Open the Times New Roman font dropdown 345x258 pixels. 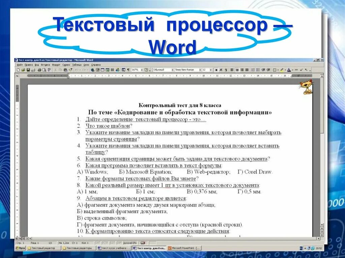coord(200,70)
